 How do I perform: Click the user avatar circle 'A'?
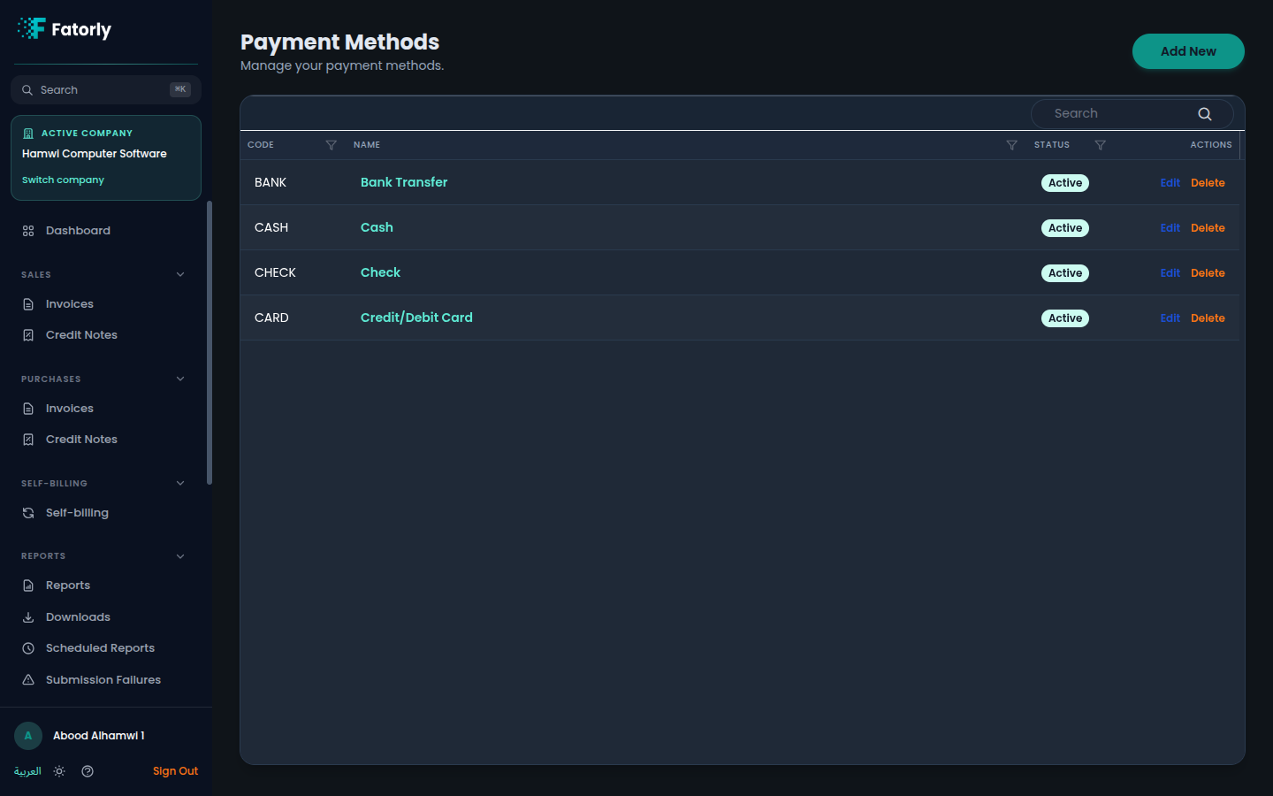pos(28,736)
